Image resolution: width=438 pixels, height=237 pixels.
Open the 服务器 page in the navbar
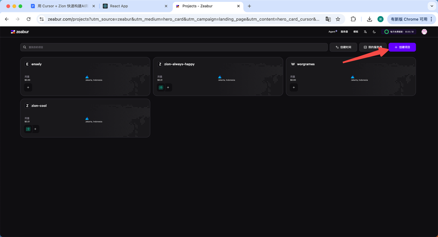tap(344, 32)
